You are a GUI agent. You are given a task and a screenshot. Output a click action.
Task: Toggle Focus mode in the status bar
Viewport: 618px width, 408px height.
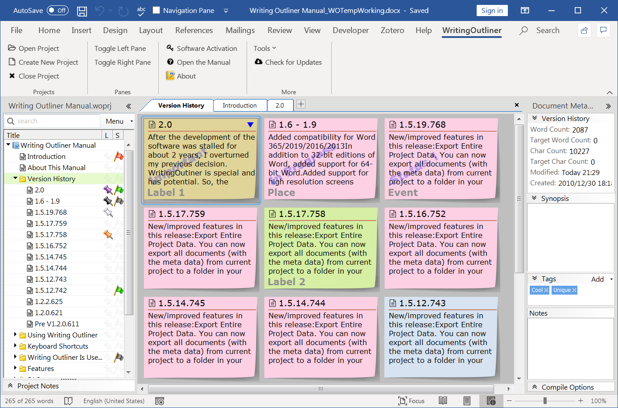tap(411, 400)
